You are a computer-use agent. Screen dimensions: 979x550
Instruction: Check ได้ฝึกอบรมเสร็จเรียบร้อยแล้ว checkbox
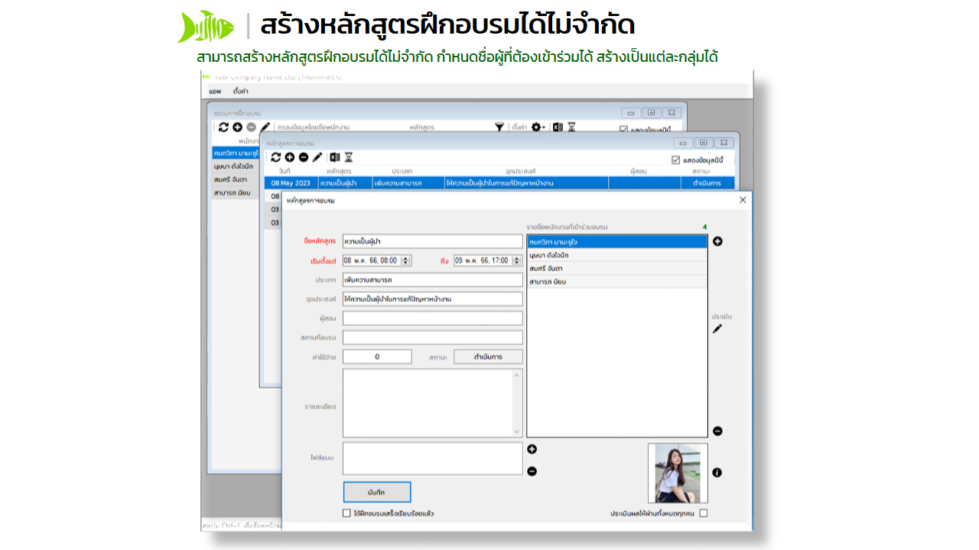point(347,513)
